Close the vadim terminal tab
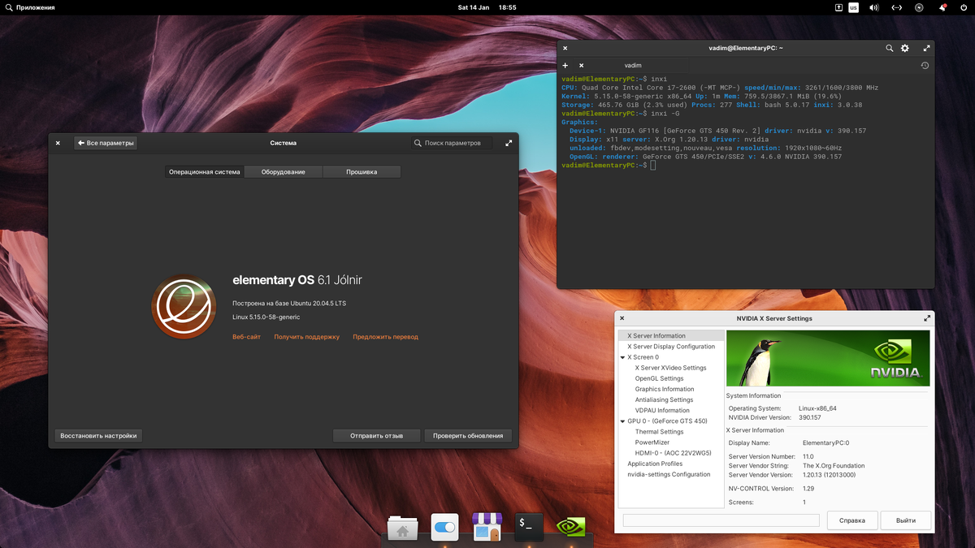The image size is (975, 548). (x=581, y=65)
